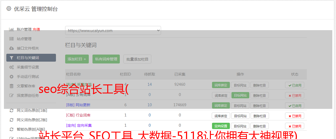Open 私有词库管理
The width and height of the screenshot is (336, 139).
click(x=106, y=59)
